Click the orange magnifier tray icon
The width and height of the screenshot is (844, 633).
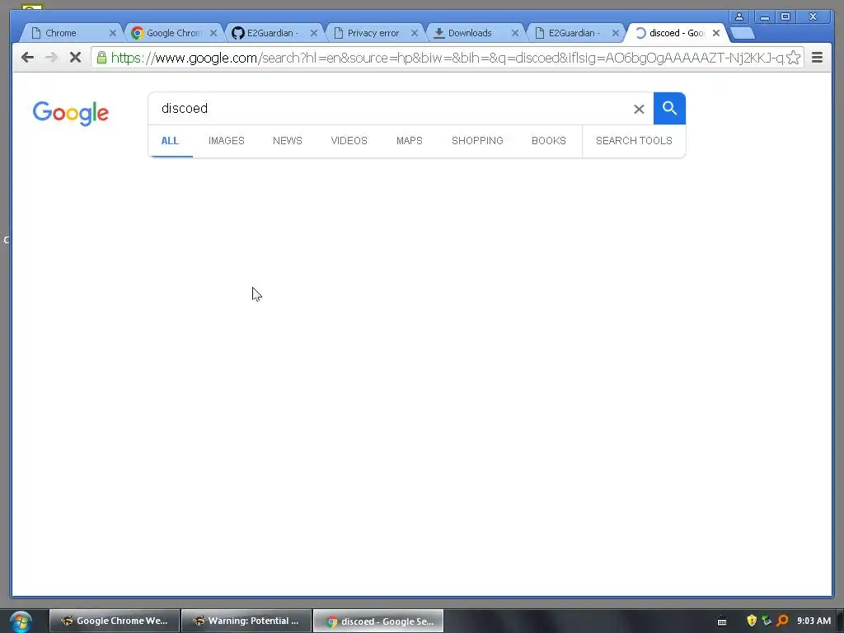[x=783, y=621]
